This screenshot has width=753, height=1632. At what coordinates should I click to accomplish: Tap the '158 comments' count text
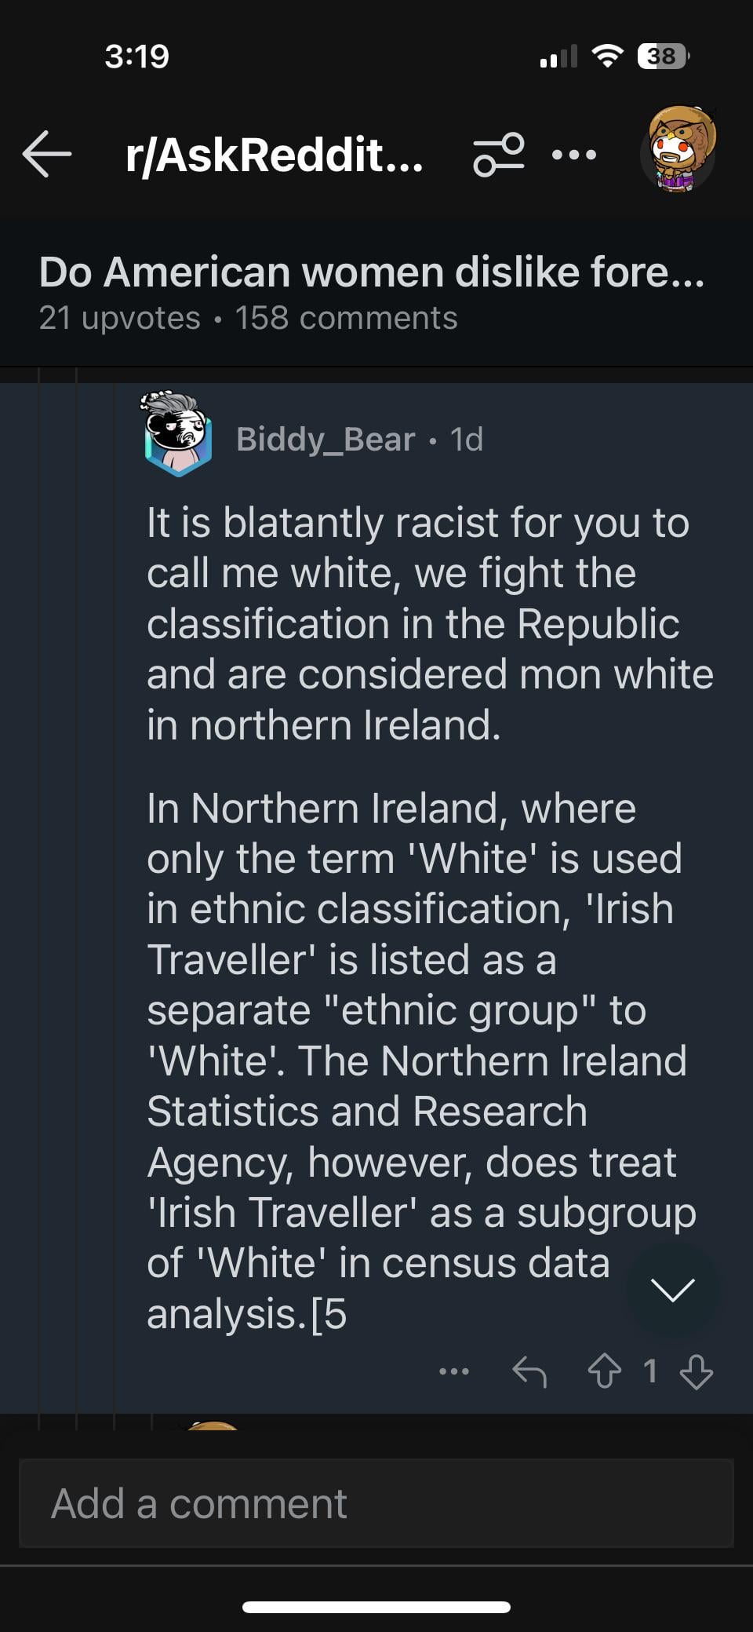pos(346,318)
